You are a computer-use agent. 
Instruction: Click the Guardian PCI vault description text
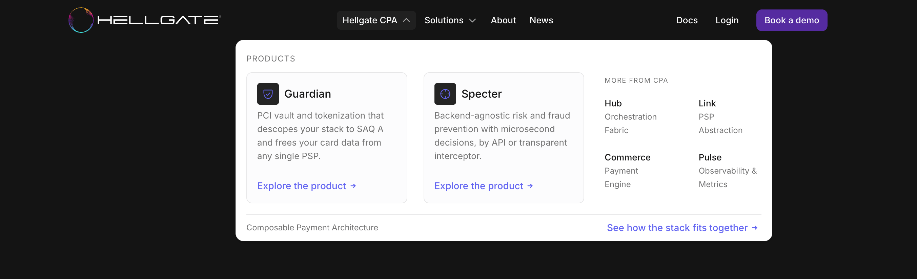[x=320, y=135]
